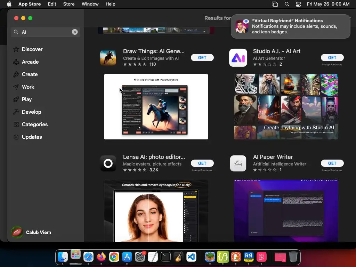This screenshot has height=267, width=356.
Task: Open the Edit menu
Action: 52,4
